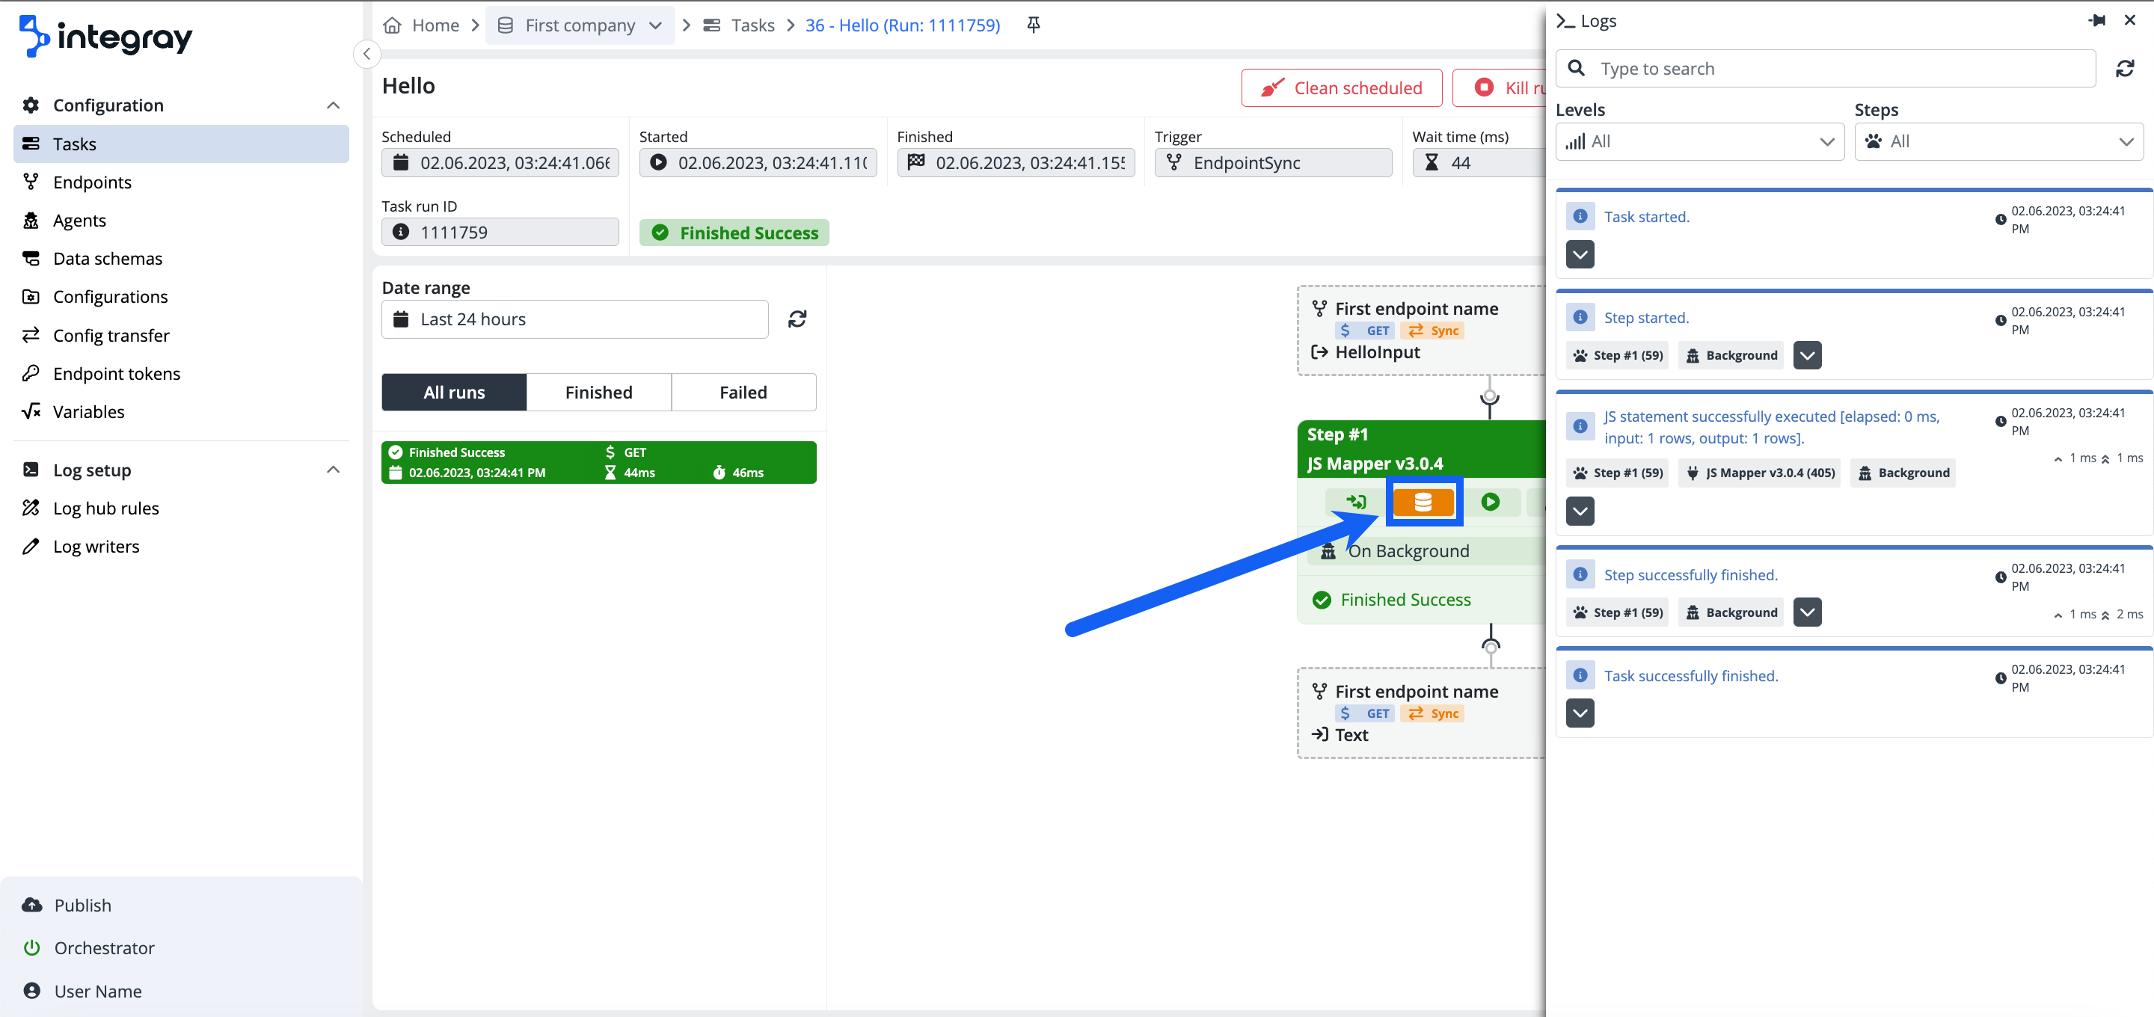Click the Type to search field in Logs

point(1823,68)
